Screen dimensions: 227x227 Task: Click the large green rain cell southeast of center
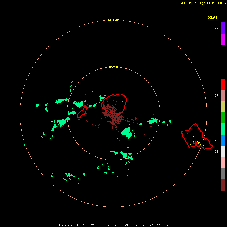click(127, 132)
